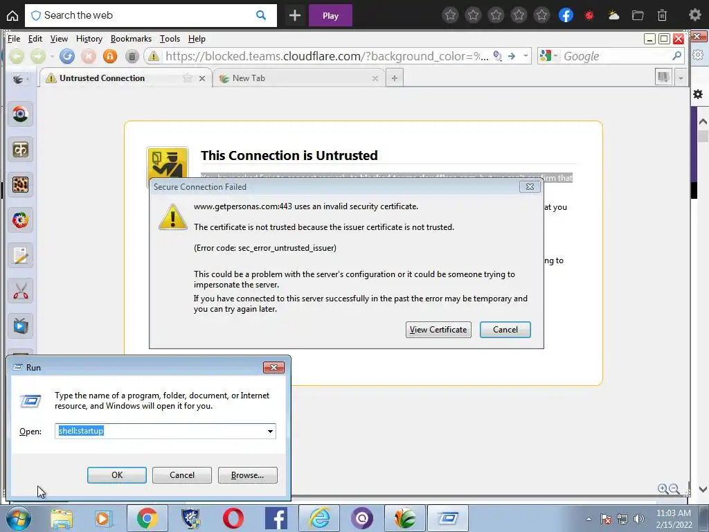This screenshot has width=709, height=532.
Task: Click the Stop loading button
Action: (x=89, y=56)
